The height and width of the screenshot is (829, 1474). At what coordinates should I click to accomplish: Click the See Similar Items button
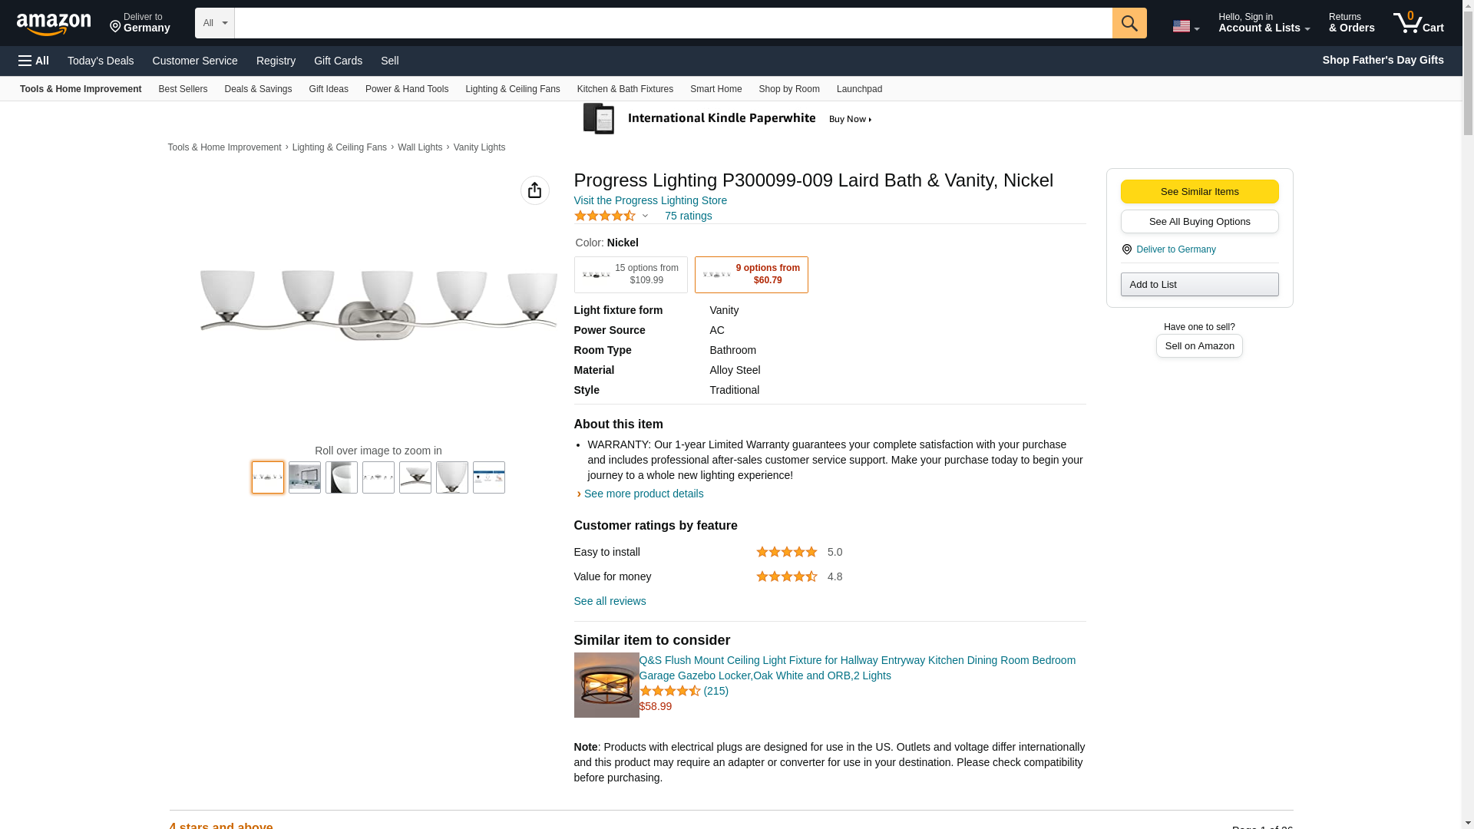point(1199,191)
